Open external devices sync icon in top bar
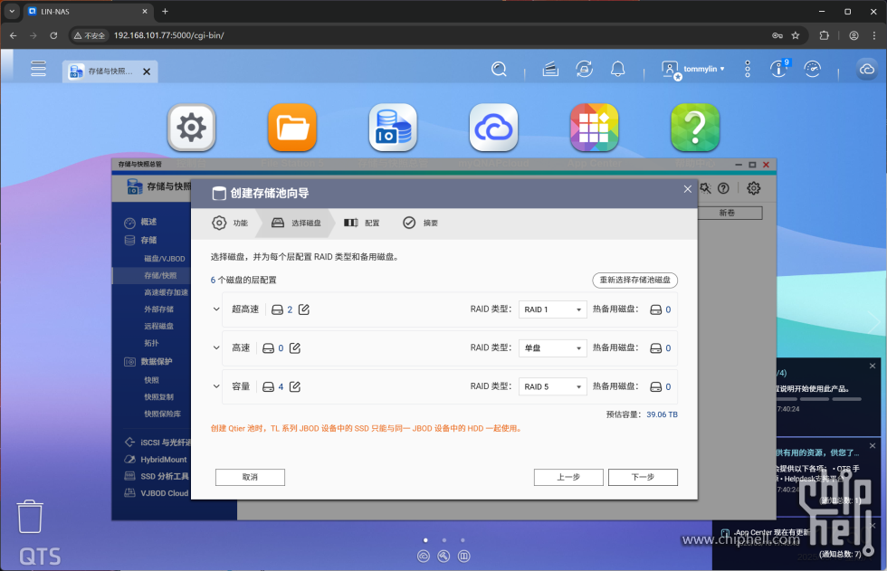Screen dimensions: 887x571 tap(585, 69)
